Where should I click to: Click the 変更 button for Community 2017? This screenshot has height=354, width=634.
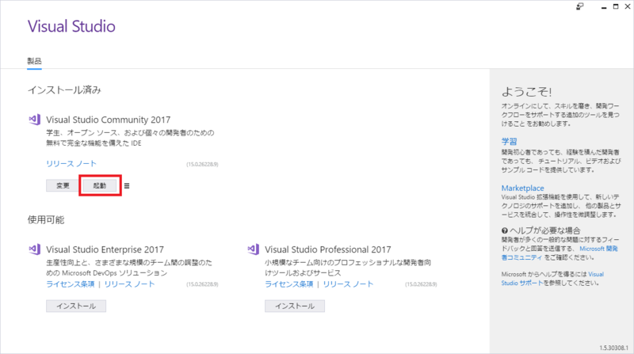point(63,185)
